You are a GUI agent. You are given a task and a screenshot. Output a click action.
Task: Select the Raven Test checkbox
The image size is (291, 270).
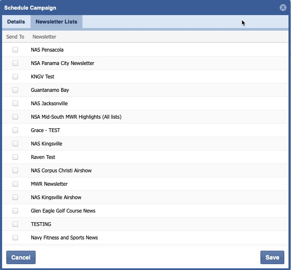[x=15, y=157]
